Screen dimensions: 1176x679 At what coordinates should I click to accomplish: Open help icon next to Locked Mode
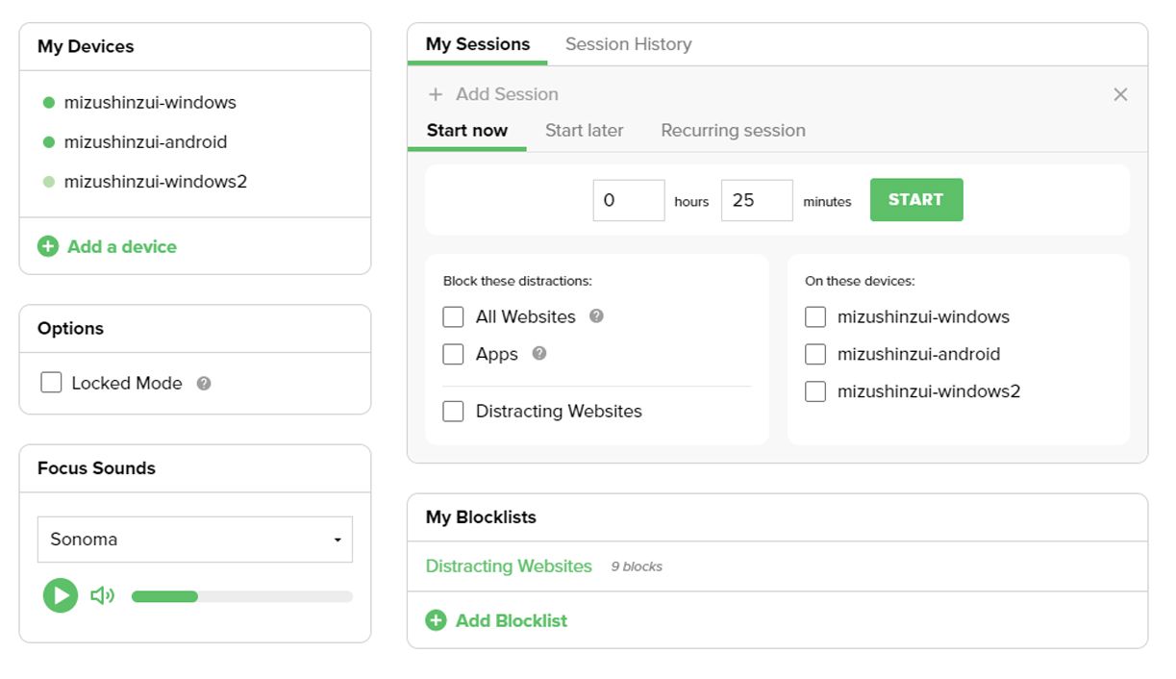(204, 383)
